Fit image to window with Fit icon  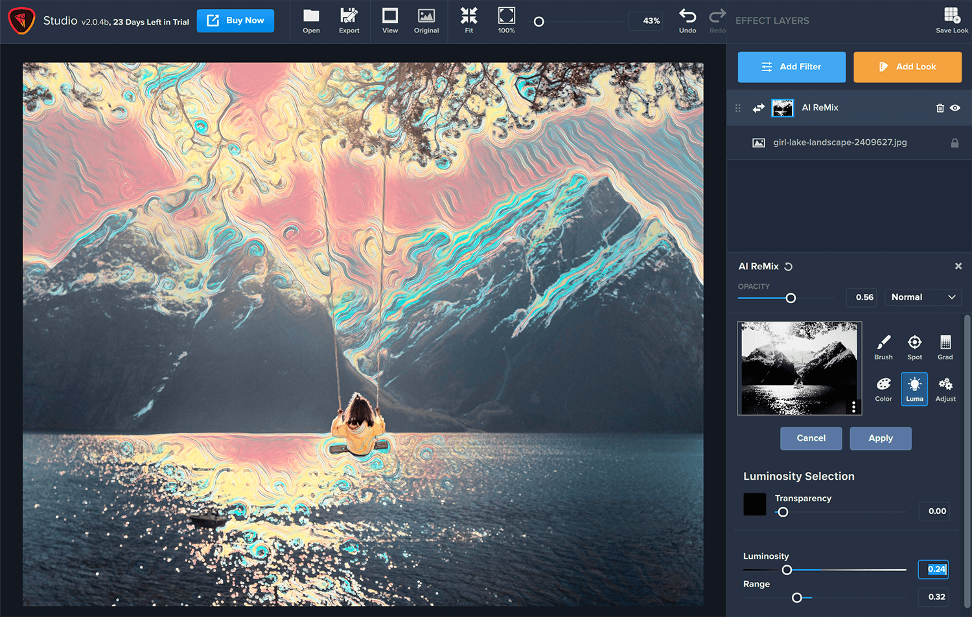[x=469, y=21]
